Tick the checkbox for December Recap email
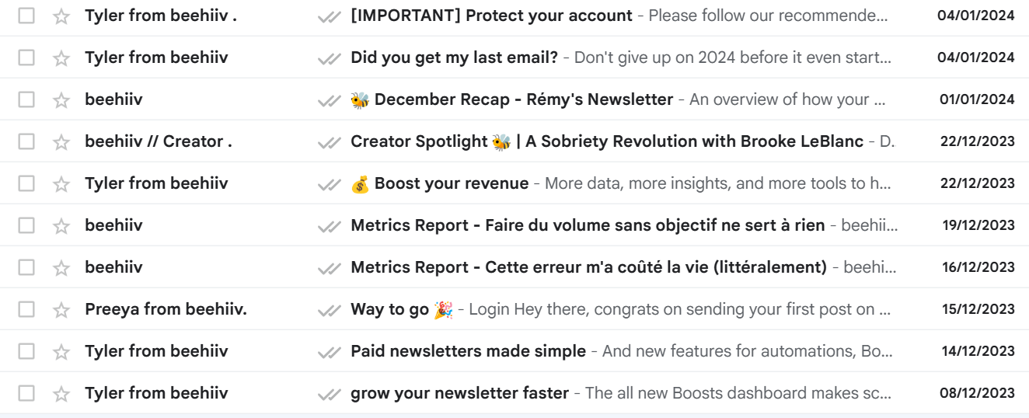Image resolution: width=1029 pixels, height=418 pixels. click(x=26, y=99)
